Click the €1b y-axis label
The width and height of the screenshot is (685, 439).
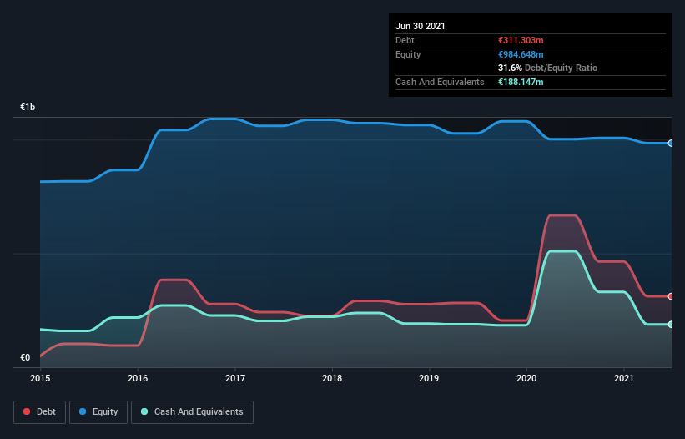click(28, 107)
